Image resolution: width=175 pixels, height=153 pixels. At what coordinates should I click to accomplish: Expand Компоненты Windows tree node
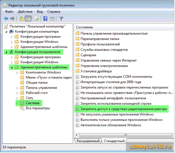pyautogui.click(x=17, y=73)
